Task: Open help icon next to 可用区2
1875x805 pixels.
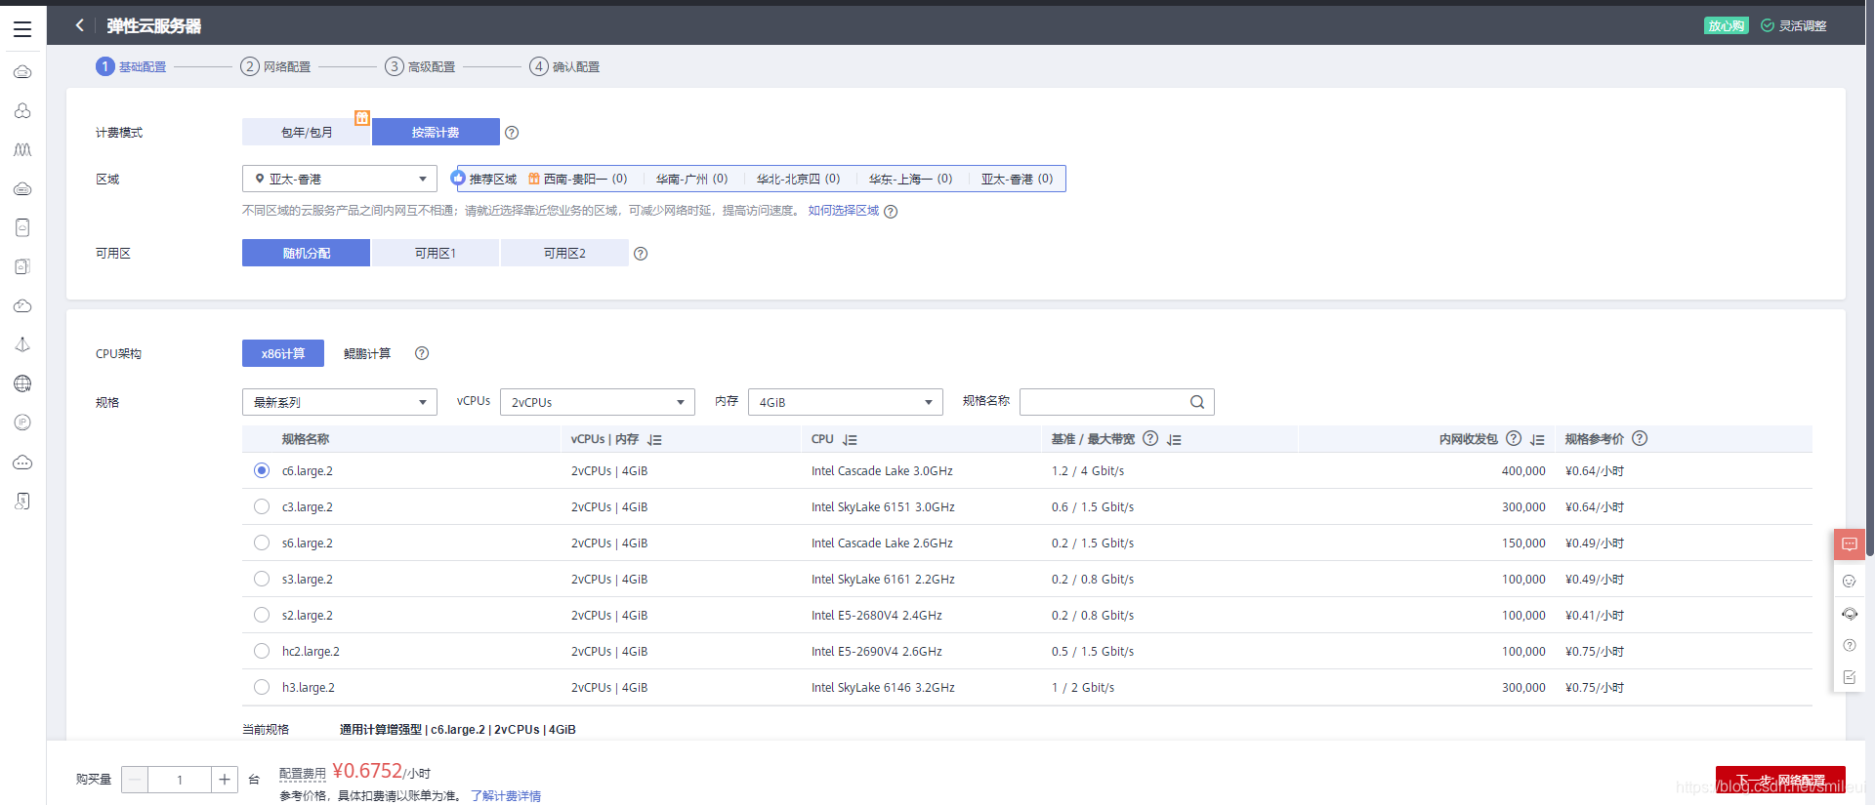Action: click(641, 254)
